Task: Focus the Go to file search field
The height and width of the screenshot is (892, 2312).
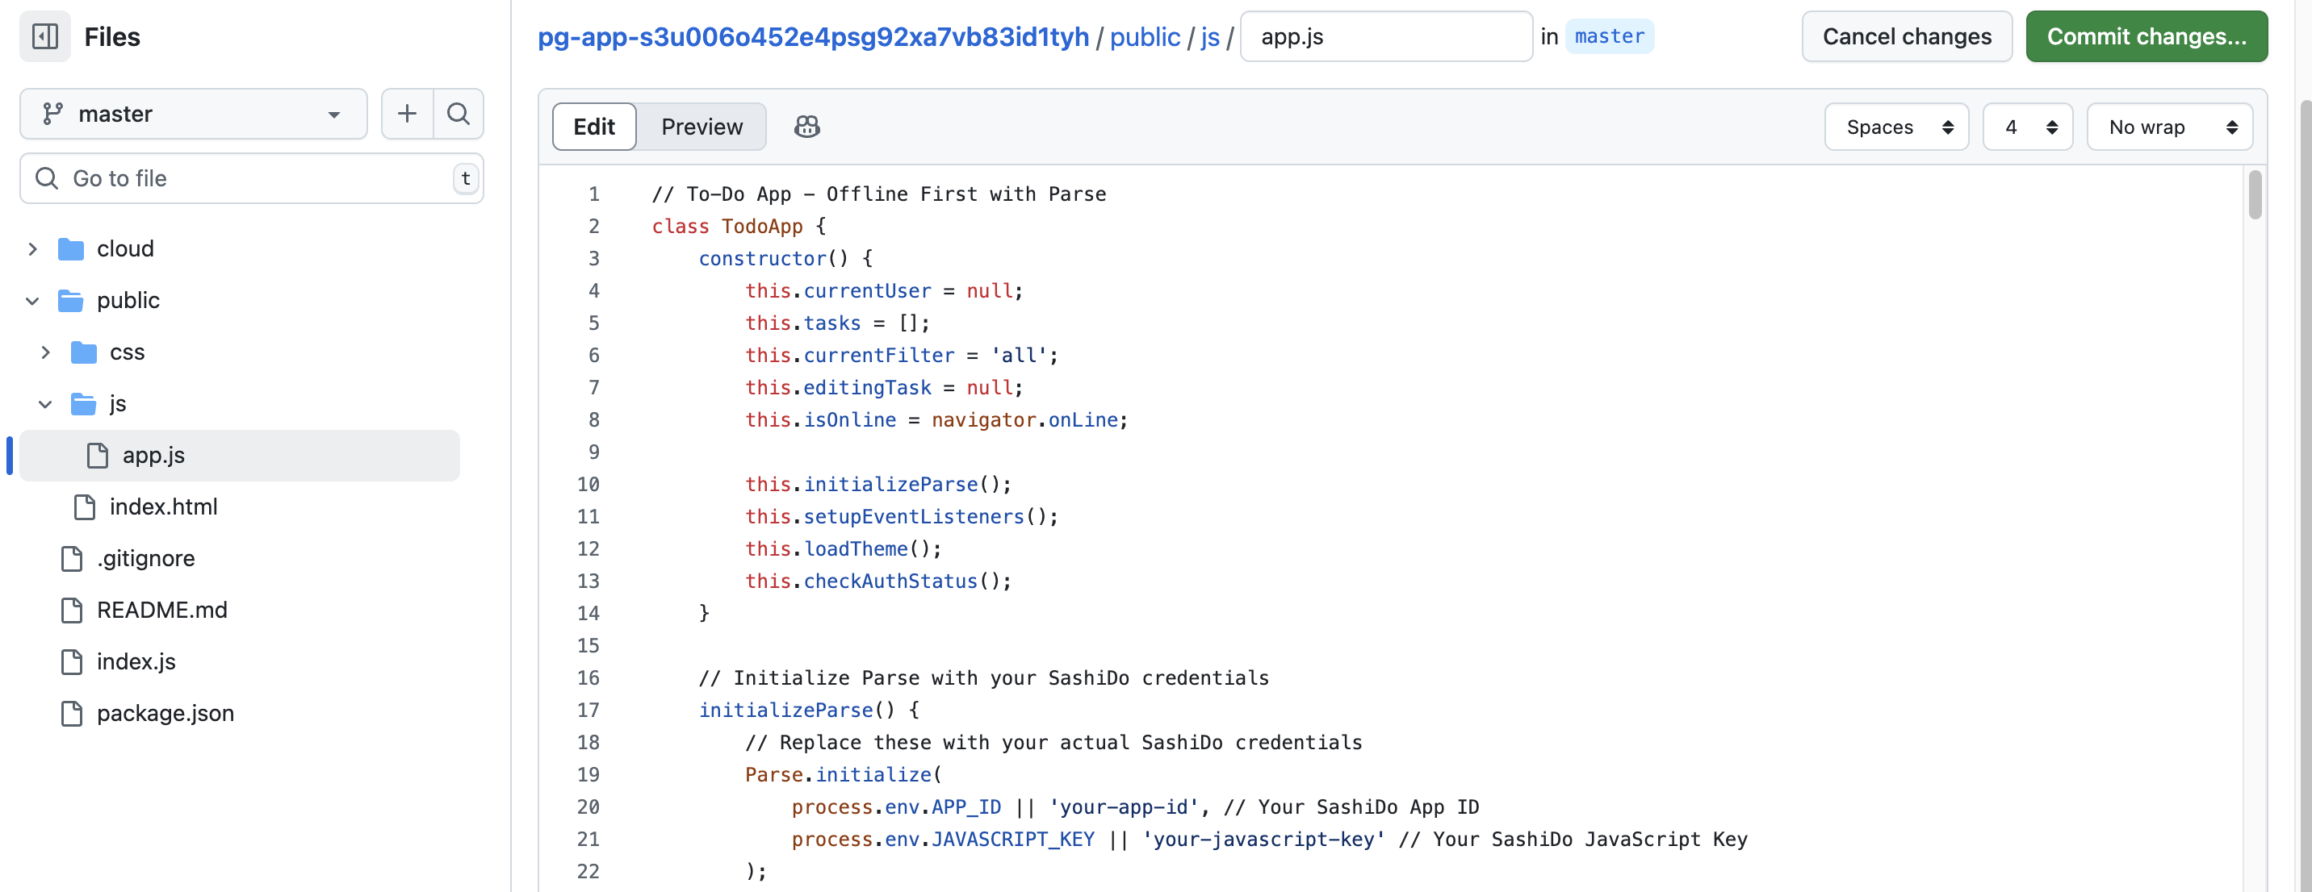Action: (x=251, y=178)
